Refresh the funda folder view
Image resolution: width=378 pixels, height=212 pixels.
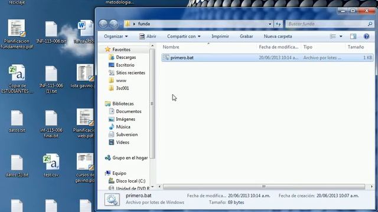click(278, 24)
